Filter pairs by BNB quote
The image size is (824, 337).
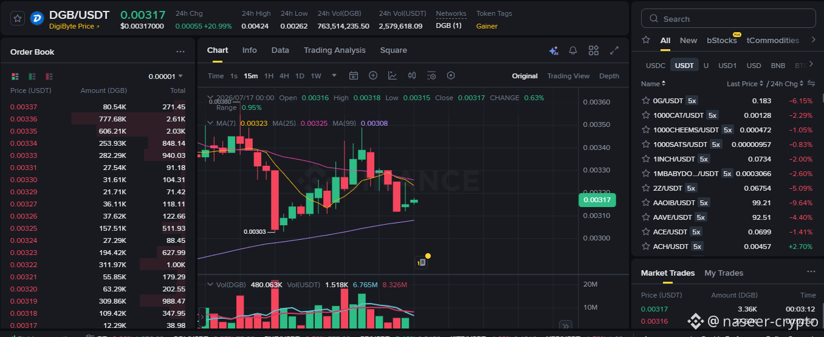click(x=778, y=66)
